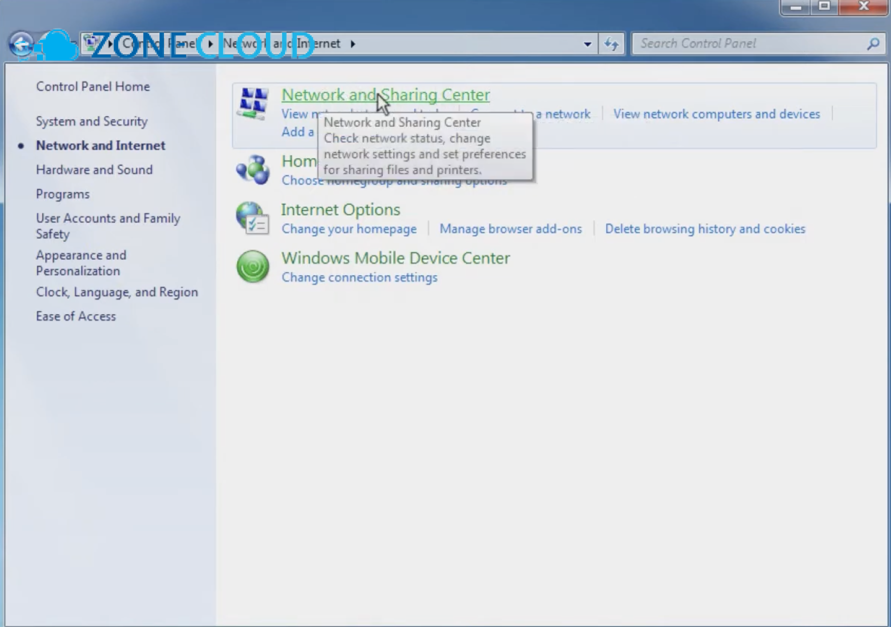Select Network and Internet in sidebar
The image size is (891, 627).
coord(100,145)
